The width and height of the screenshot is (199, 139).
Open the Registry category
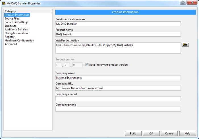point(9,37)
